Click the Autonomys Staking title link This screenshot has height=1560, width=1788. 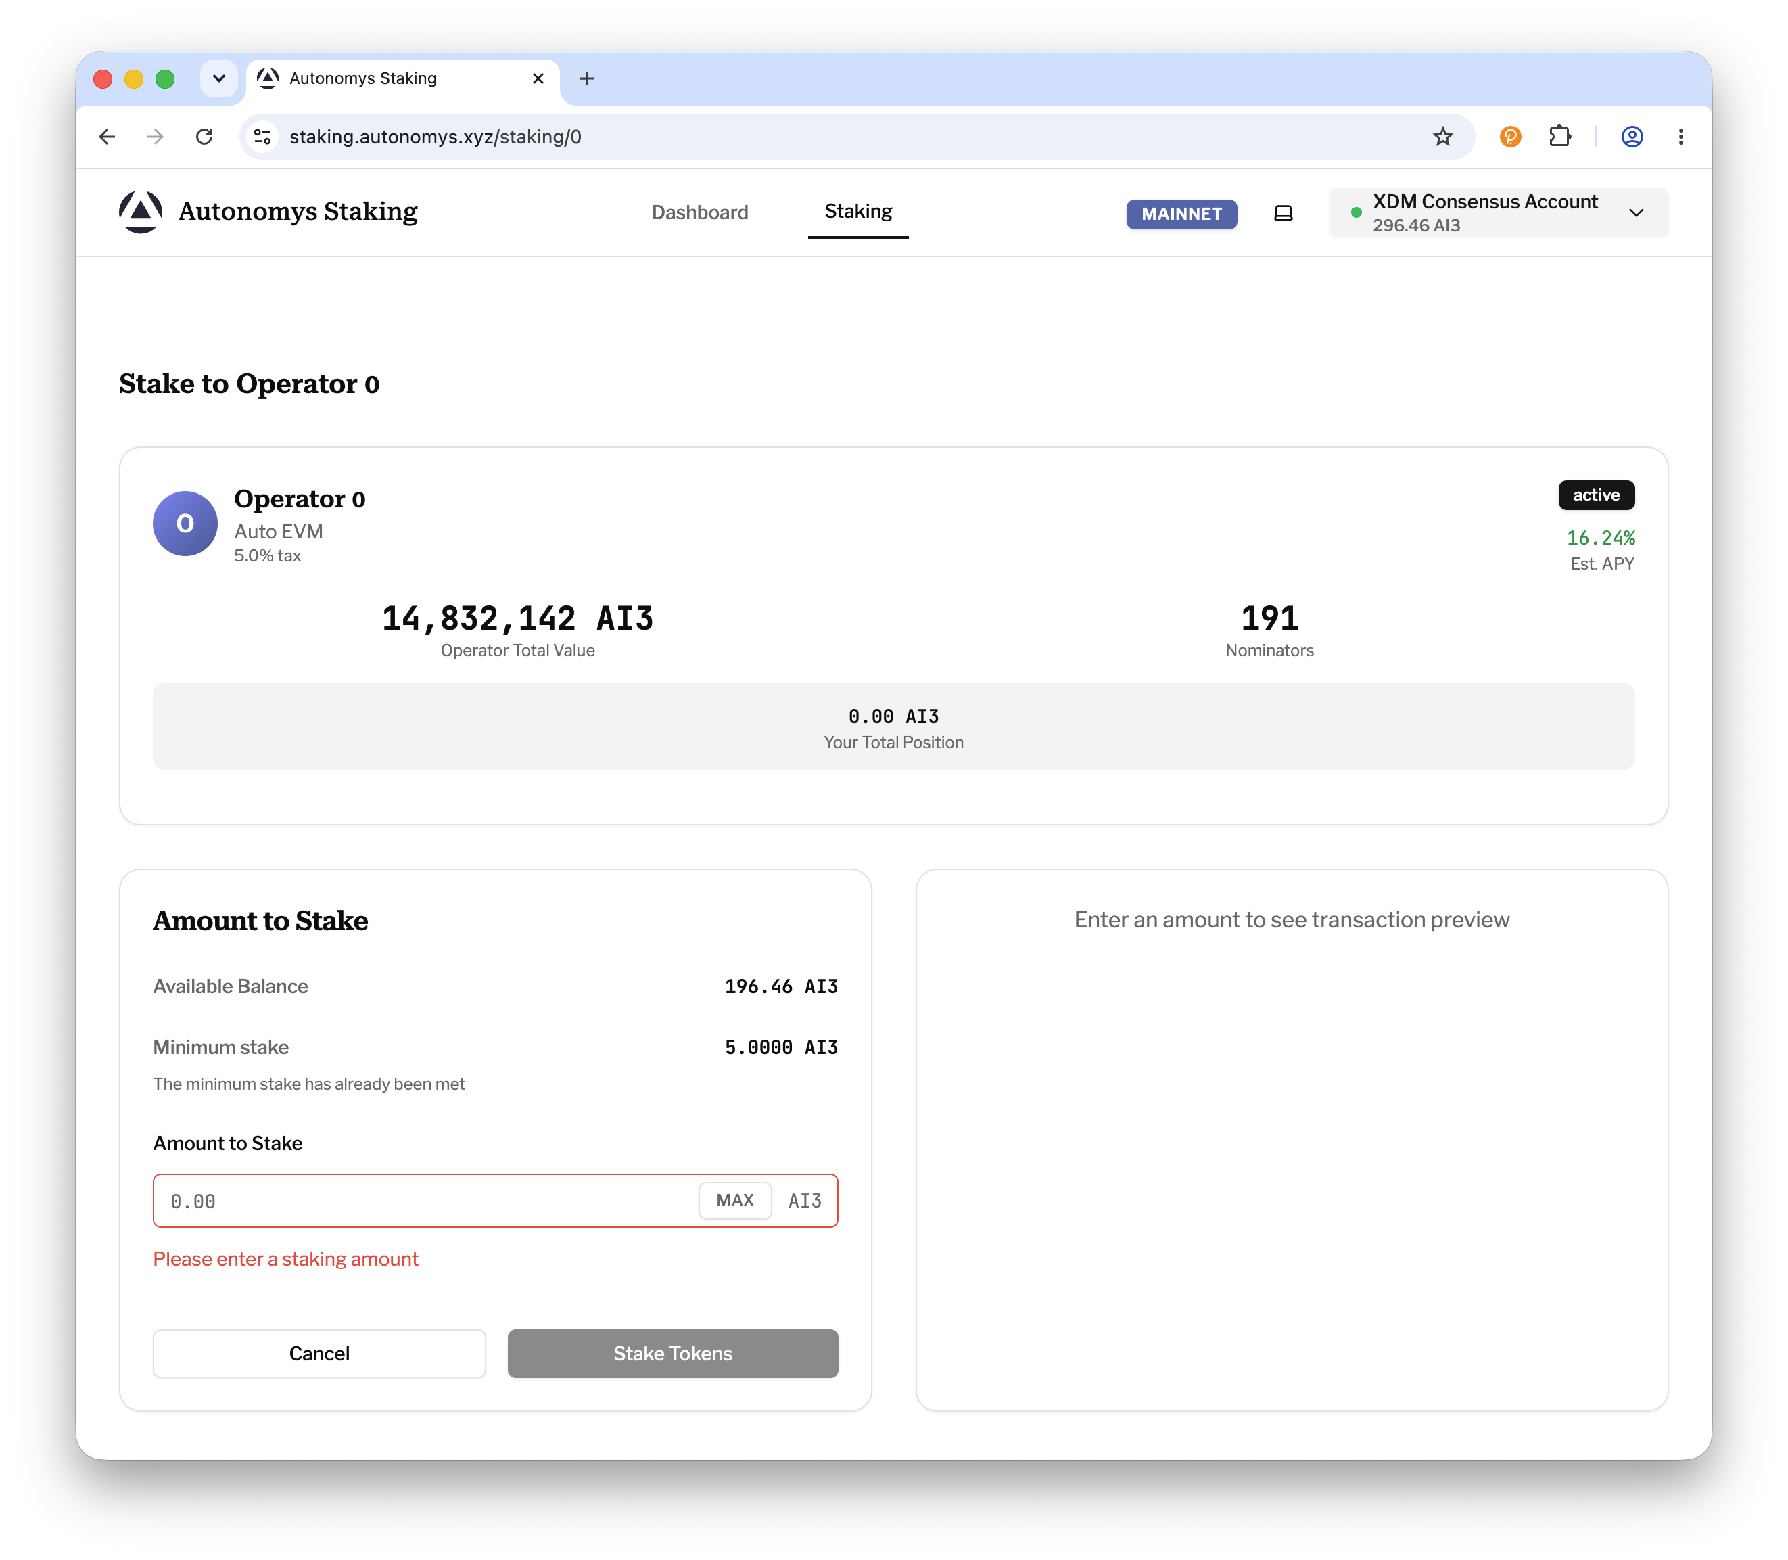click(298, 212)
